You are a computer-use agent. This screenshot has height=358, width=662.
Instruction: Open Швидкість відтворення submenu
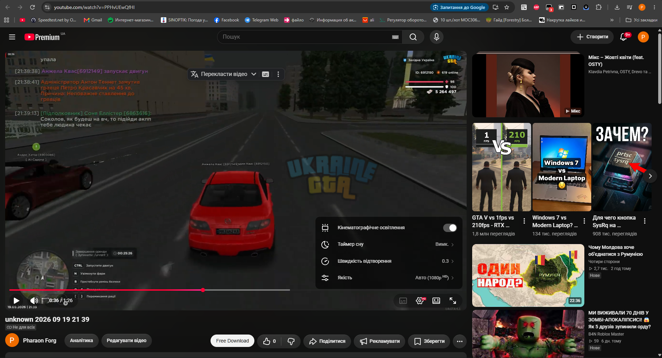(x=389, y=261)
